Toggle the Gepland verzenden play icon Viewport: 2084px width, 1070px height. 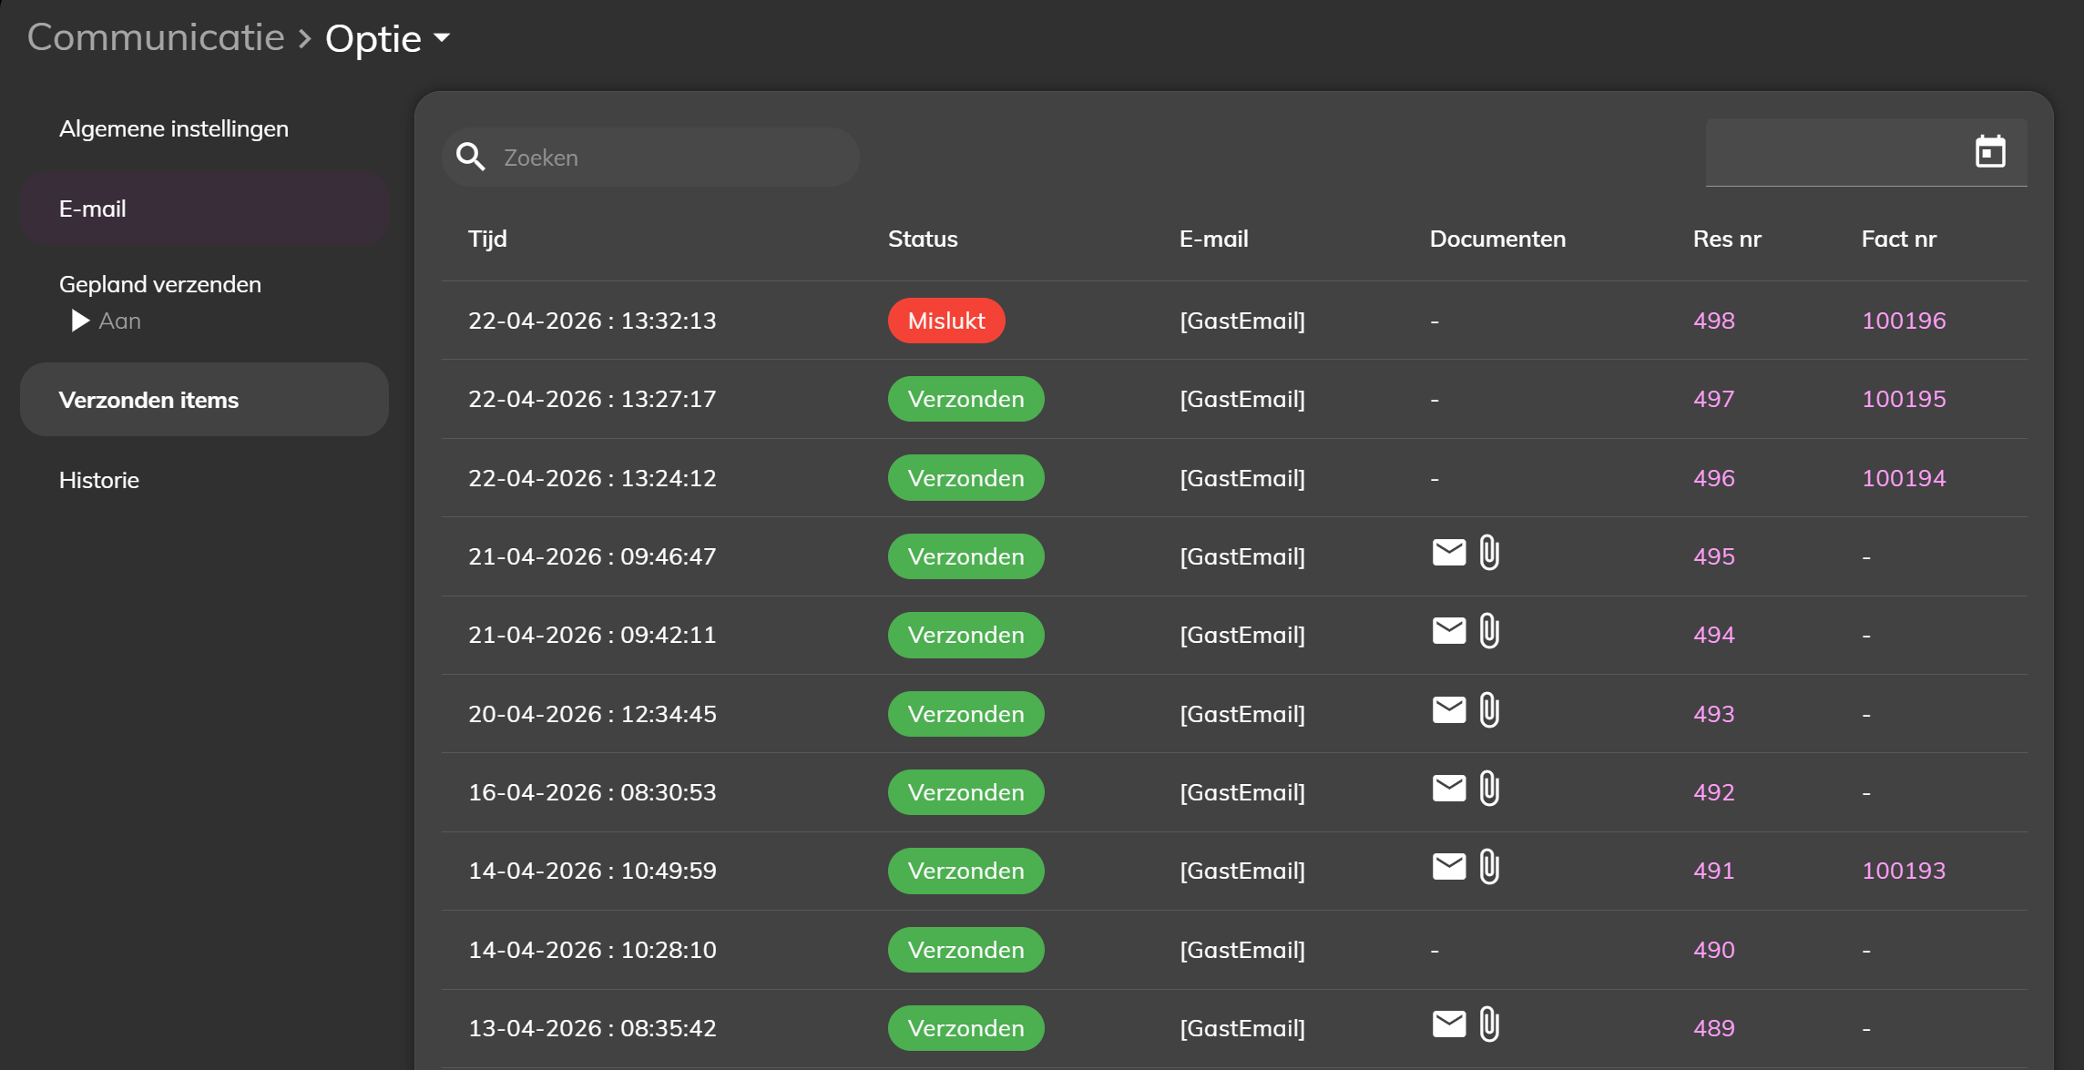coord(80,321)
